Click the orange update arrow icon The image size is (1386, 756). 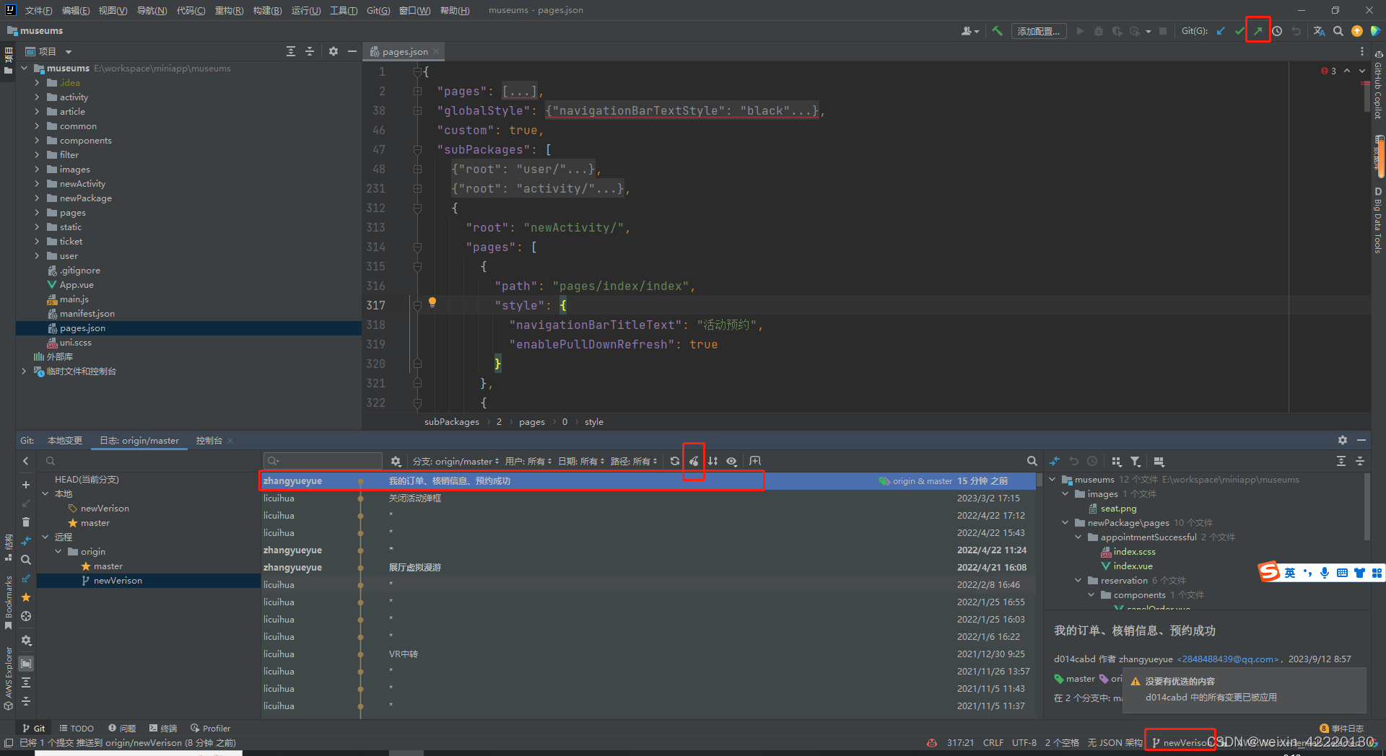(1357, 31)
